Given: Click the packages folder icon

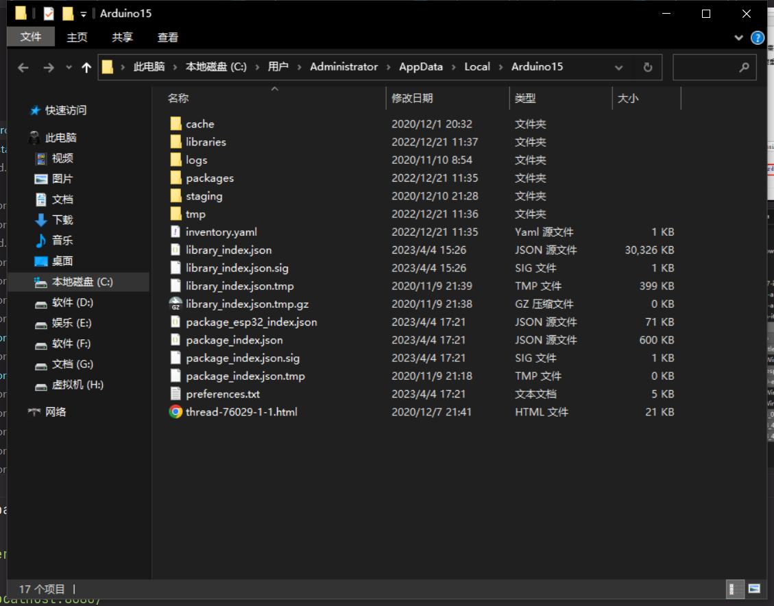Looking at the screenshot, I should [x=176, y=178].
